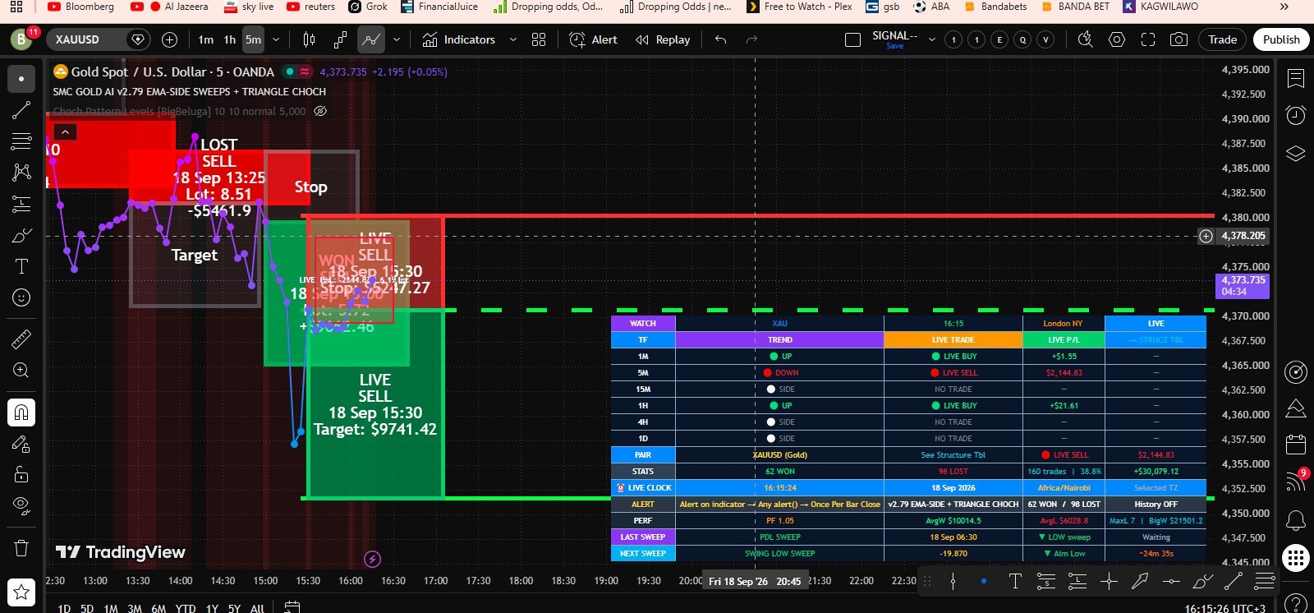The image size is (1314, 613).
Task: Click the trash remove objects icon
Action: [x=21, y=548]
